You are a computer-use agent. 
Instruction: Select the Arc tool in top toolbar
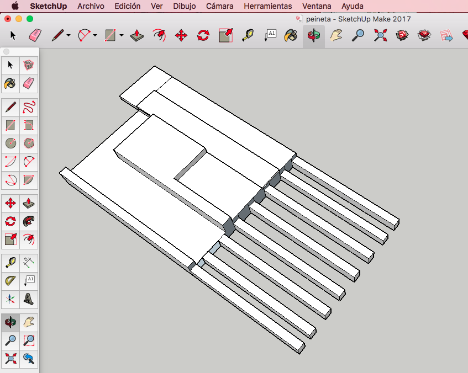pyautogui.click(x=84, y=35)
